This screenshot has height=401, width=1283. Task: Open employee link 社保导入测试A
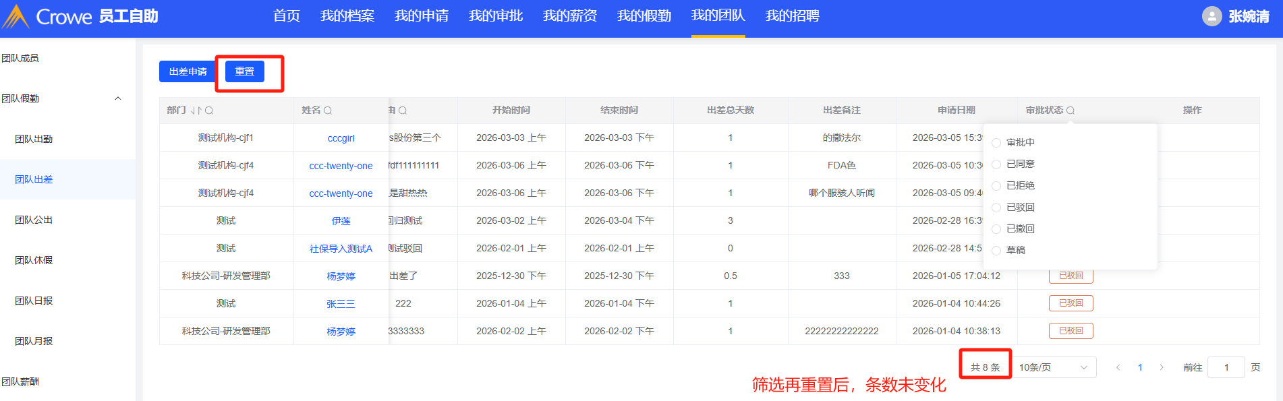click(x=341, y=249)
